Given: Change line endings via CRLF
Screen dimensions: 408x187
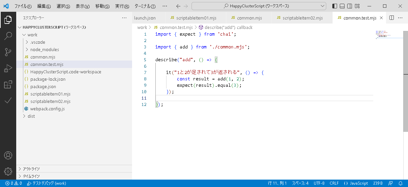Looking at the screenshot, I should tap(334, 183).
